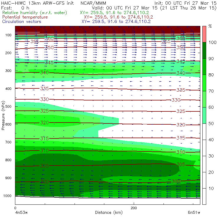This screenshot has height=218, width=218.
Task: Click the 'Fcst: 0 h' forecast text
Action: [15, 8]
